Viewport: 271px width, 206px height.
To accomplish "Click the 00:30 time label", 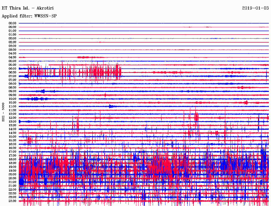I will (x=12, y=27).
